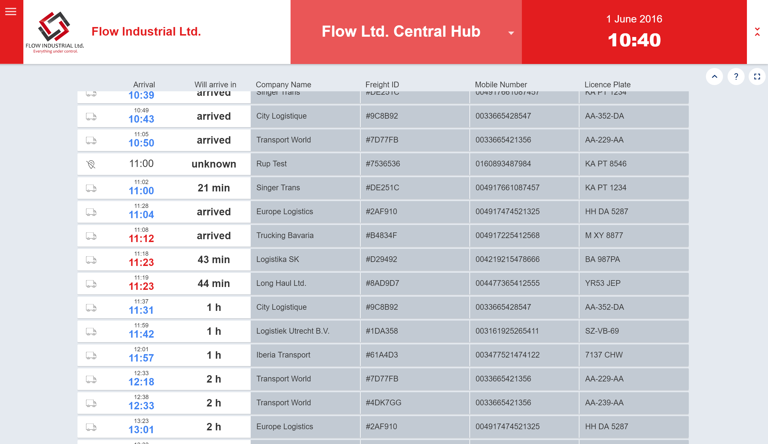Open the hamburger menu
Screen dimensions: 768x444
coord(11,12)
